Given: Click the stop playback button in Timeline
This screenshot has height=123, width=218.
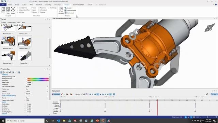Looking at the screenshot, I should 100,94.
